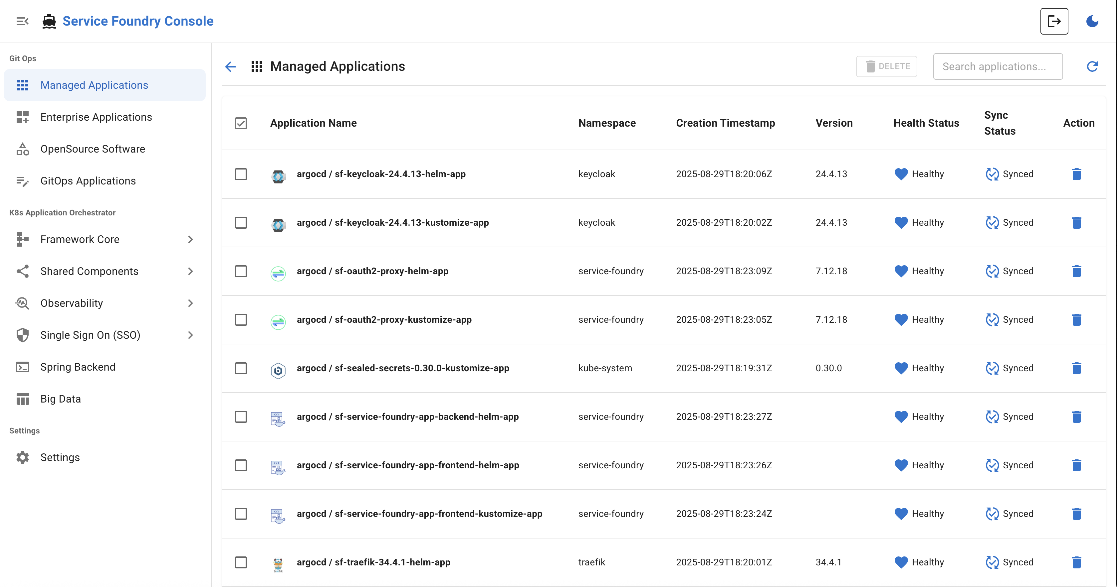Click the ship logo icon
Image resolution: width=1117 pixels, height=587 pixels.
50,21
